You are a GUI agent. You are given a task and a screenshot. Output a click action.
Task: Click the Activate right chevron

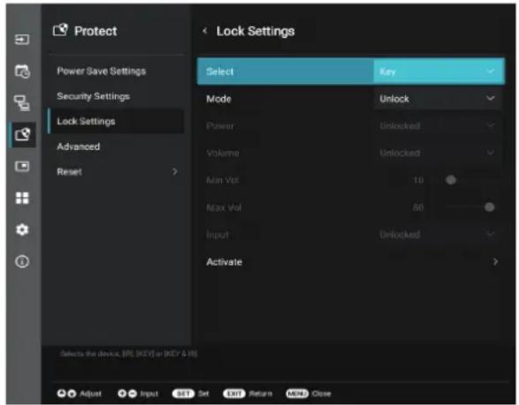click(495, 262)
